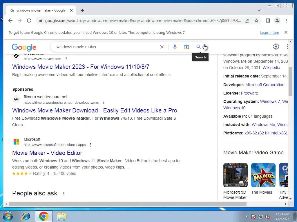Open the Windows Start menu orb
Viewport: 297px width, 222px height.
click(8, 216)
